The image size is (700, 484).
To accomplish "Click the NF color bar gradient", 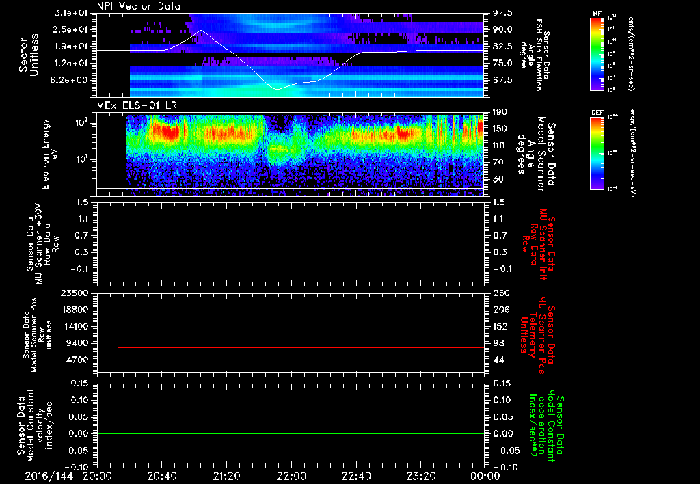I will coord(597,53).
